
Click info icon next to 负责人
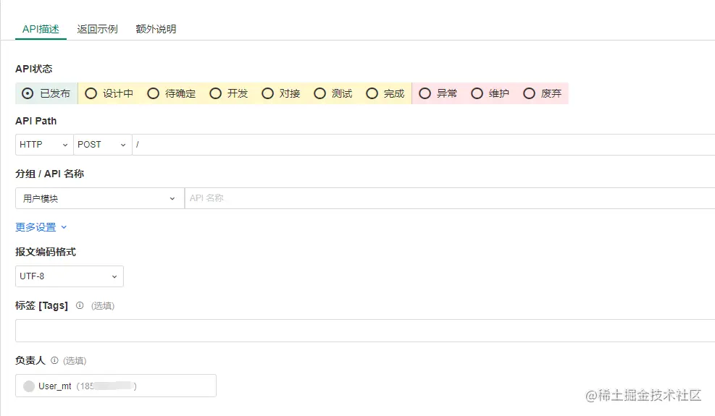(54, 360)
